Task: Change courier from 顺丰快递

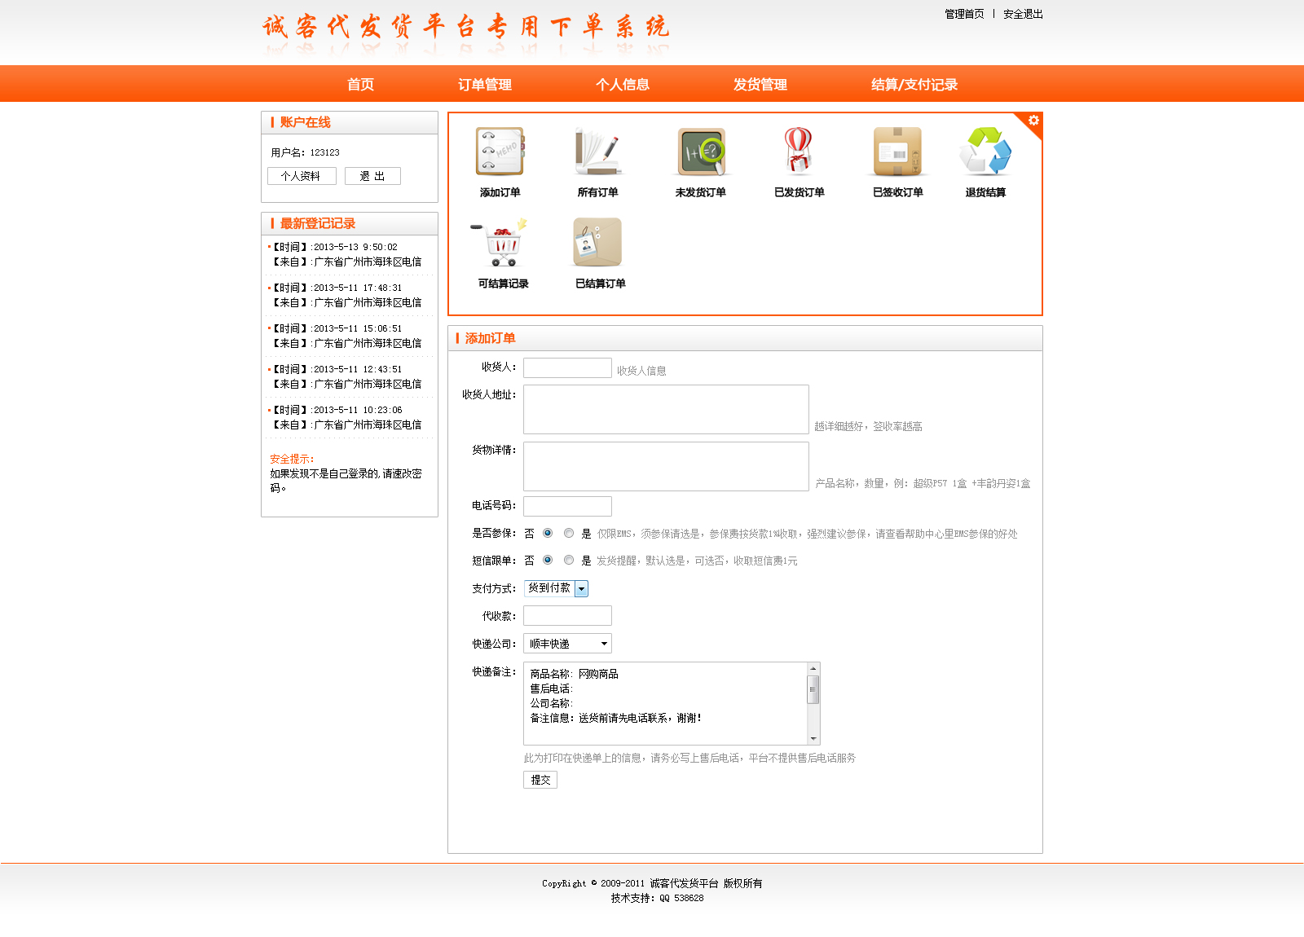Action: pos(566,643)
